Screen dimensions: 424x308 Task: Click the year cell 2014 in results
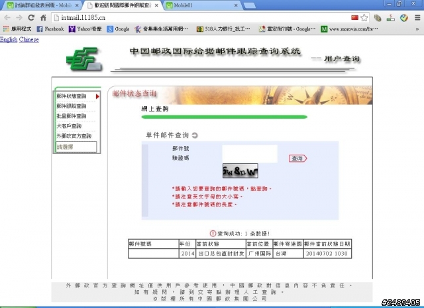[x=187, y=254]
